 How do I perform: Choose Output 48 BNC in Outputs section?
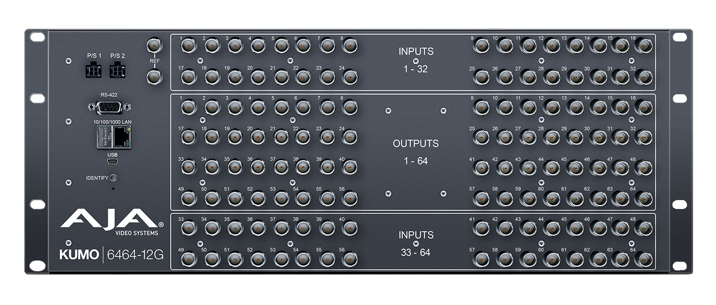[x=645, y=168]
